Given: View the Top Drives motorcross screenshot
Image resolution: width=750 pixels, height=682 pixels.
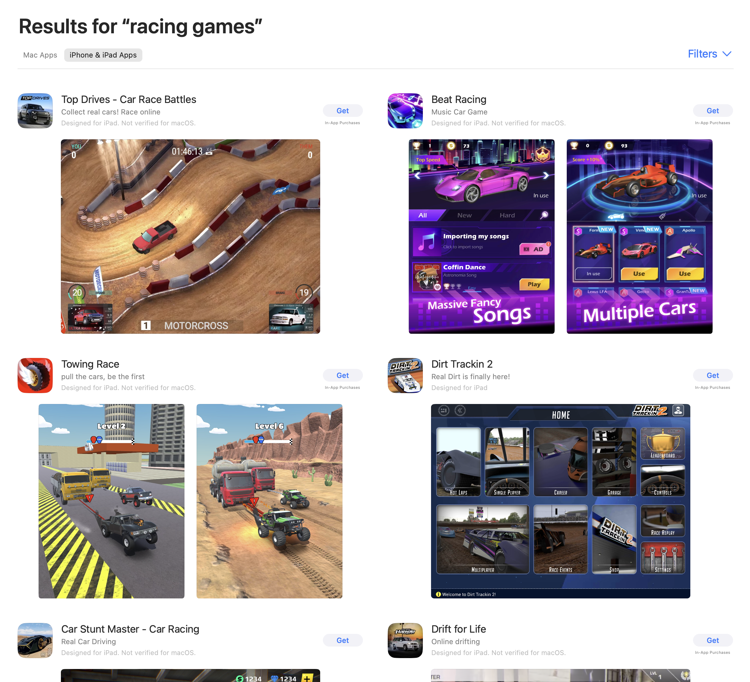Looking at the screenshot, I should [191, 237].
